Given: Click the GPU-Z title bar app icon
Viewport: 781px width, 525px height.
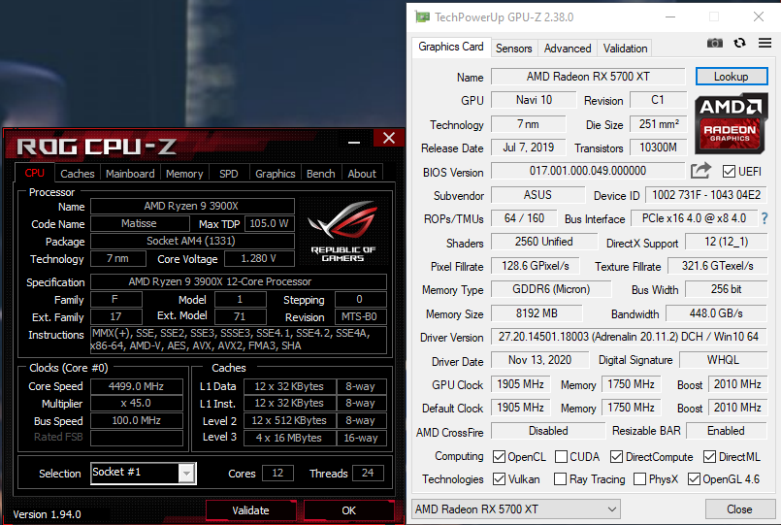Looking at the screenshot, I should click(x=422, y=17).
